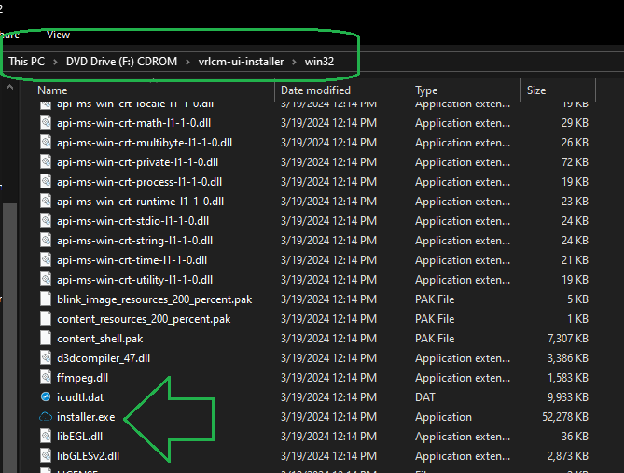Select api-ms-win-crt-private-l1-1-0.dll file icon

46,162
